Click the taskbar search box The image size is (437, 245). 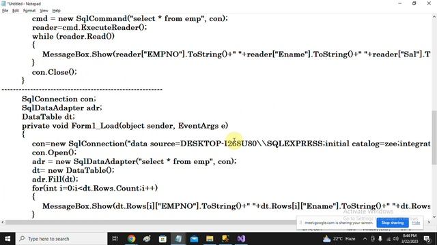tap(61, 239)
